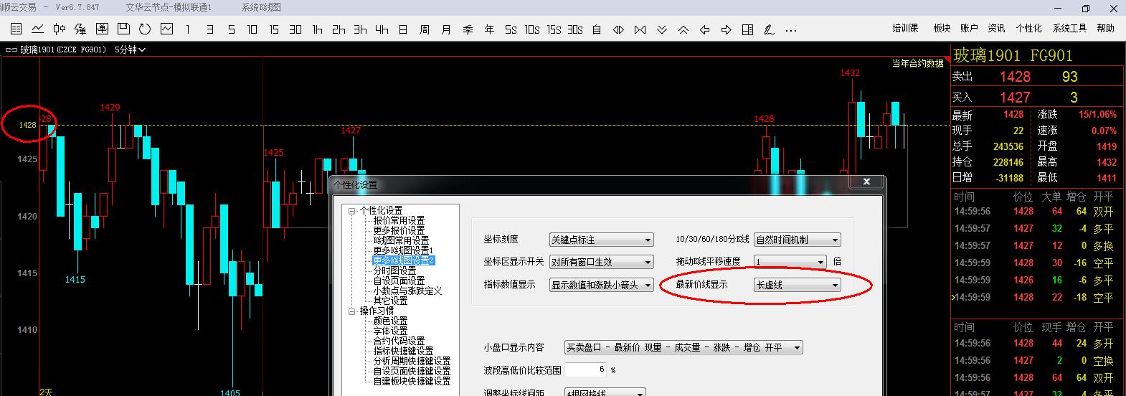The height and width of the screenshot is (396, 1126).
Task: Open the 坐标刻度 dropdown
Action: [601, 240]
